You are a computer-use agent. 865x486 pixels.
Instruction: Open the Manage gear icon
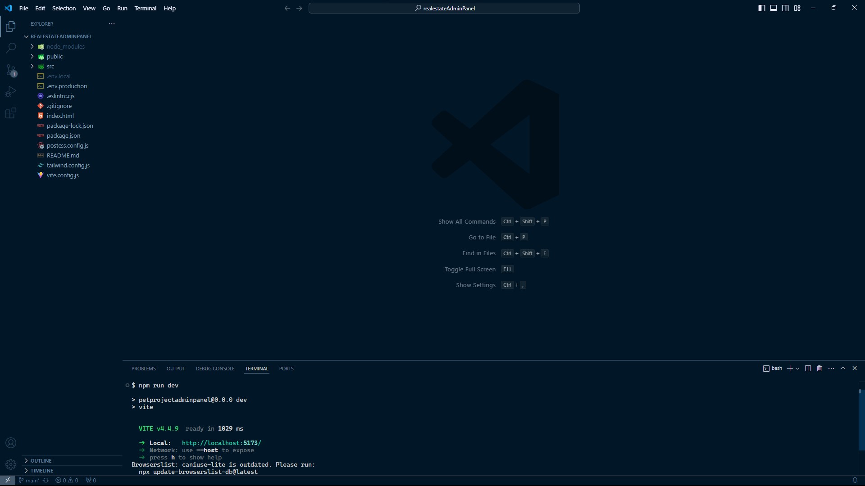point(11,464)
